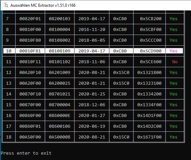The width and height of the screenshot is (191, 160).
Task: Click highlighted CPUID 00810F81
Action: tap(30, 51)
